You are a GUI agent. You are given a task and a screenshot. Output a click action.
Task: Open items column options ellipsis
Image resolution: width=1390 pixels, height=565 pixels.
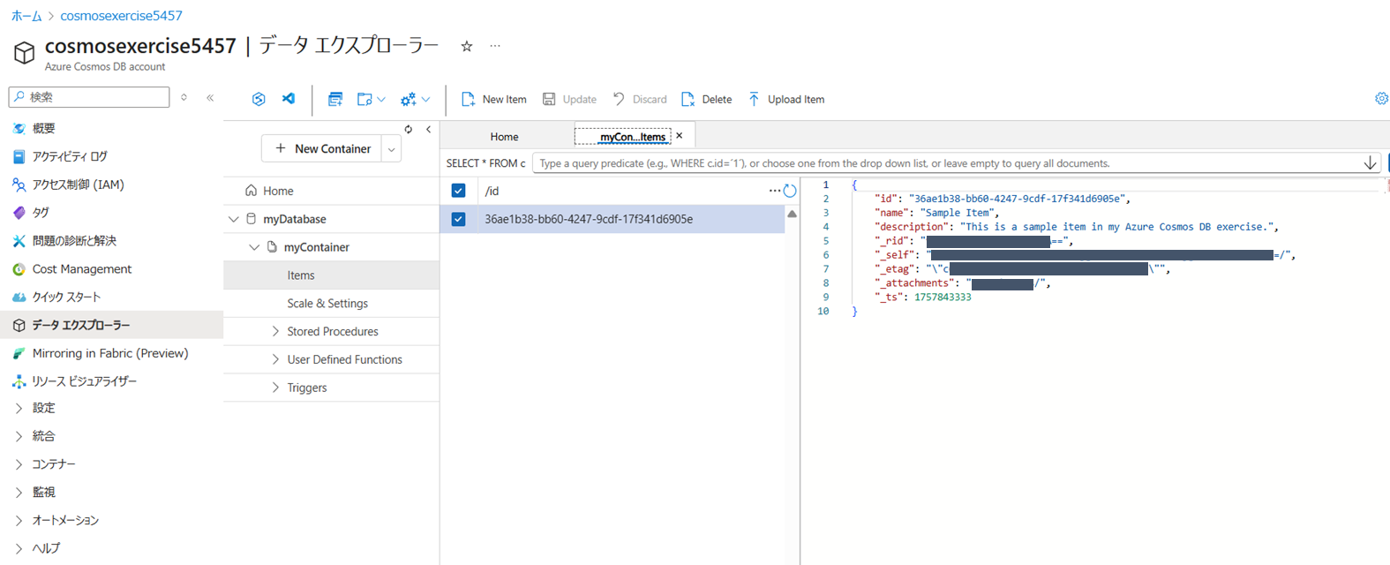[x=774, y=191]
